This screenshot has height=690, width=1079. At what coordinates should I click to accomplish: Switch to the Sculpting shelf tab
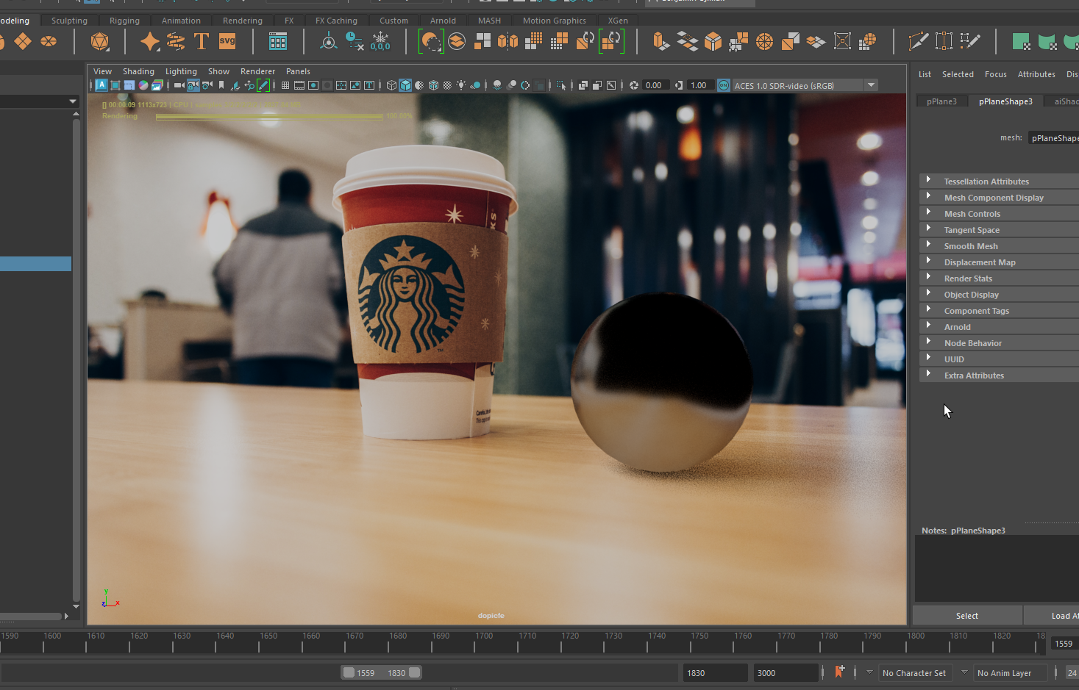point(69,21)
